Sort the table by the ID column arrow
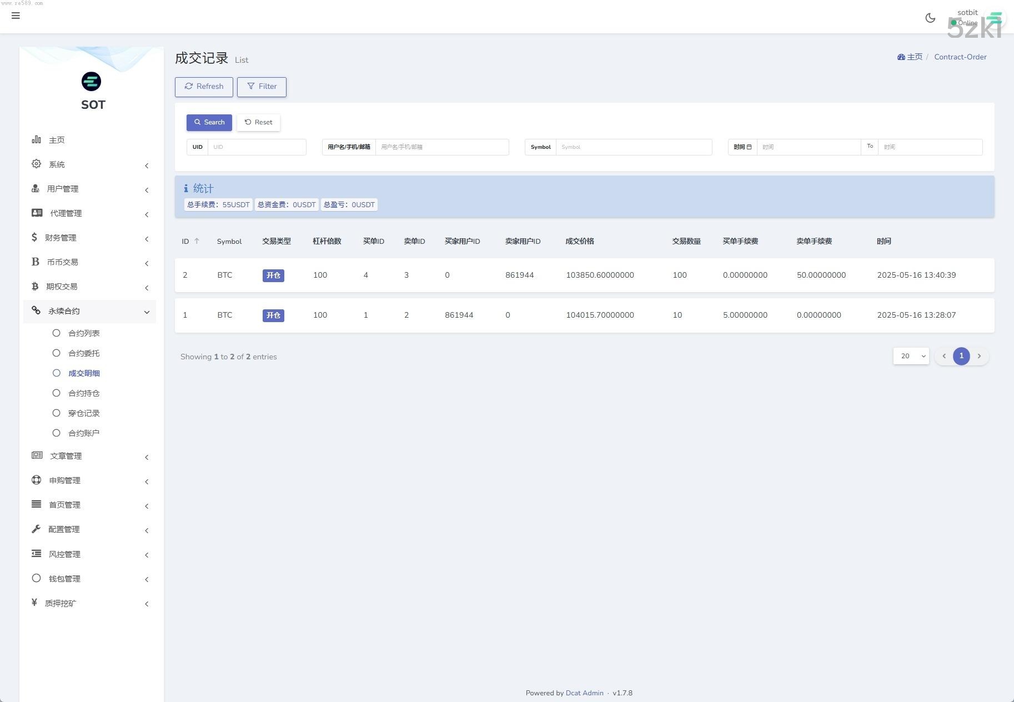Screen dimensions: 1014x702 click(197, 241)
